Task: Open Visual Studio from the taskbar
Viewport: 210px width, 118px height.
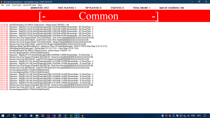Action: (x=54, y=116)
